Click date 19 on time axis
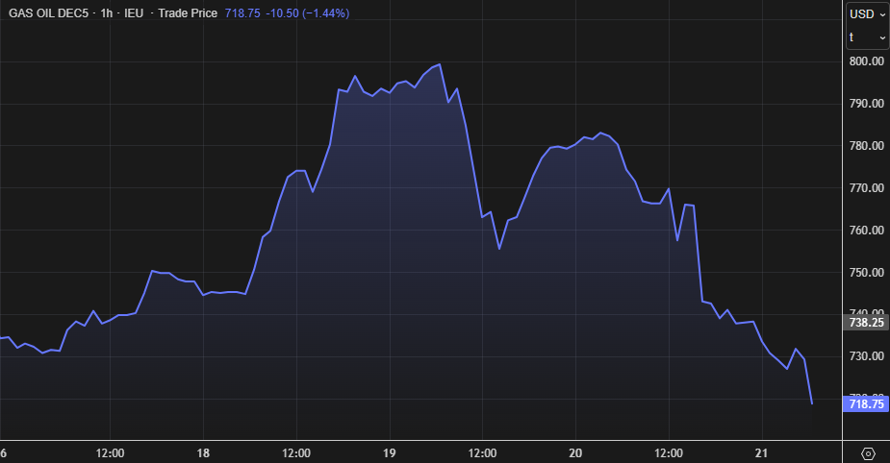Screen dimensions: 890x463 tap(390, 452)
